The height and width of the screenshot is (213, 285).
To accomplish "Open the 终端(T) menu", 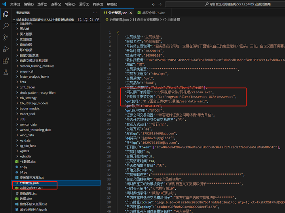I will [x=98, y=4].
